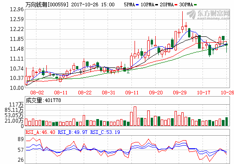Click the 成交量:401778 volume header
Viewport: 234px width, 164px height.
coord(43,100)
